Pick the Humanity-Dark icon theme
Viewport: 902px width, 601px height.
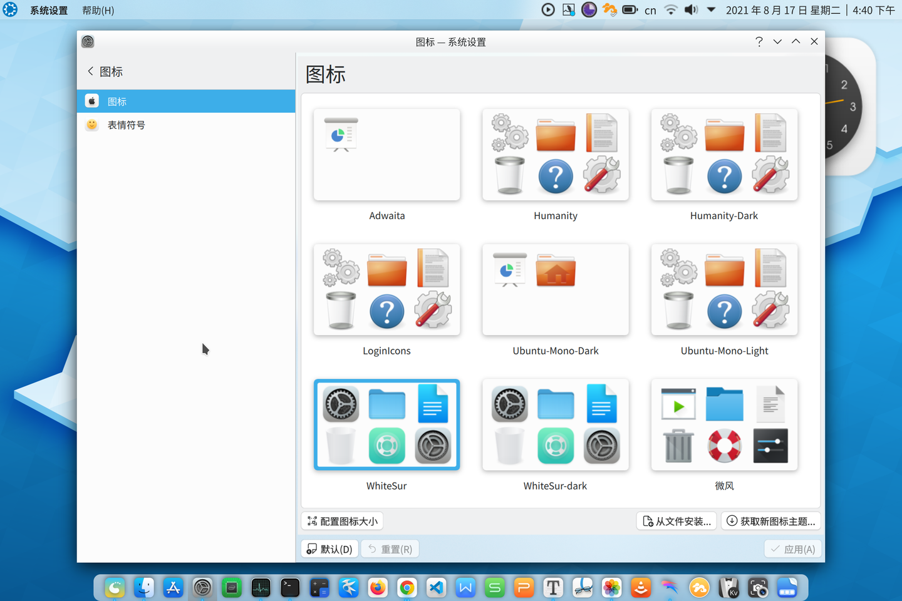point(724,155)
